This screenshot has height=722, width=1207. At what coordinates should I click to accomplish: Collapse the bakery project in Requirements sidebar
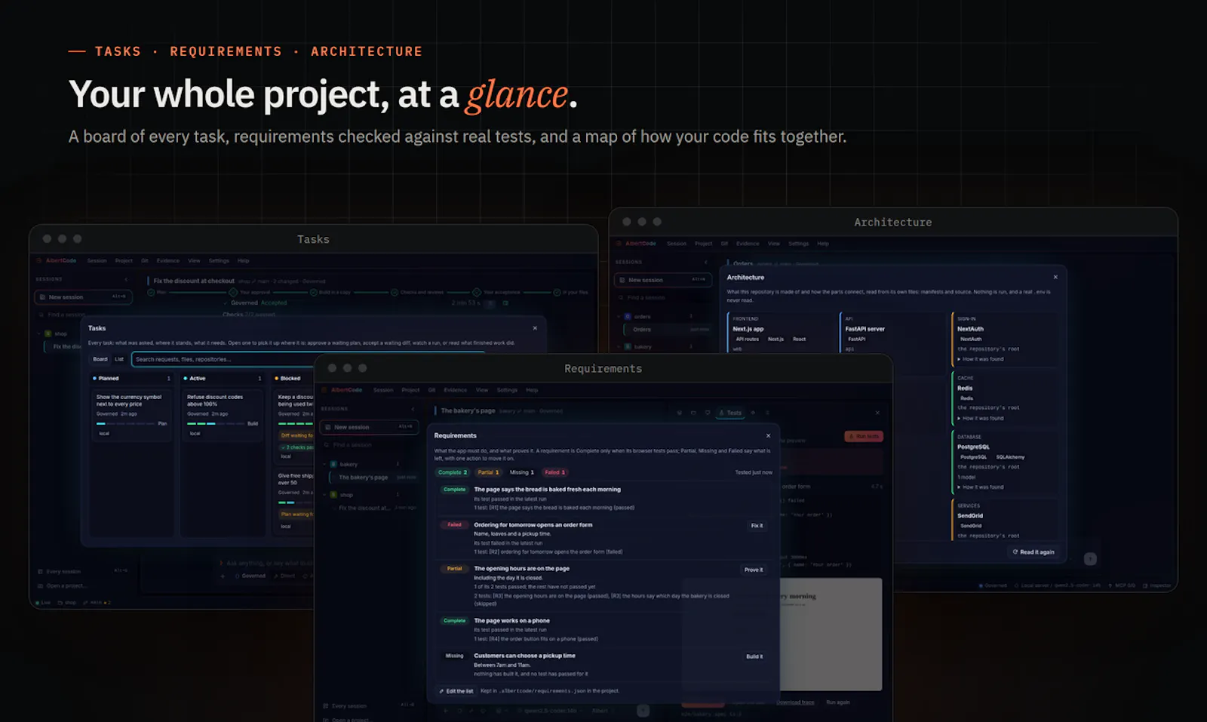[324, 465]
